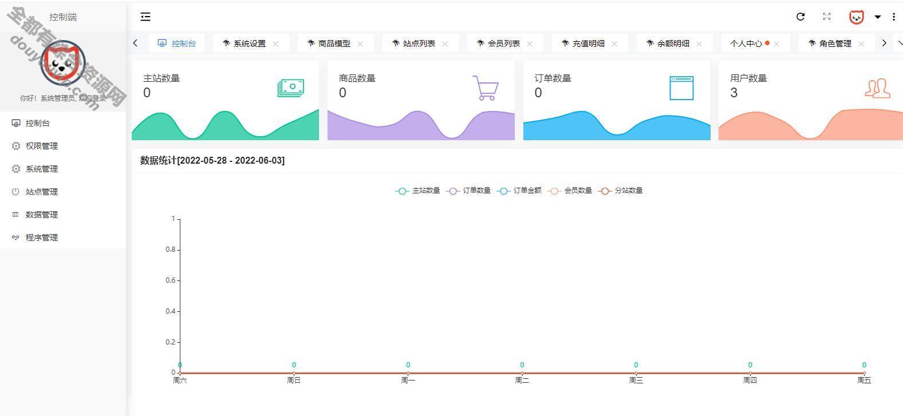Click the sidebar profile avatar image

[x=63, y=63]
